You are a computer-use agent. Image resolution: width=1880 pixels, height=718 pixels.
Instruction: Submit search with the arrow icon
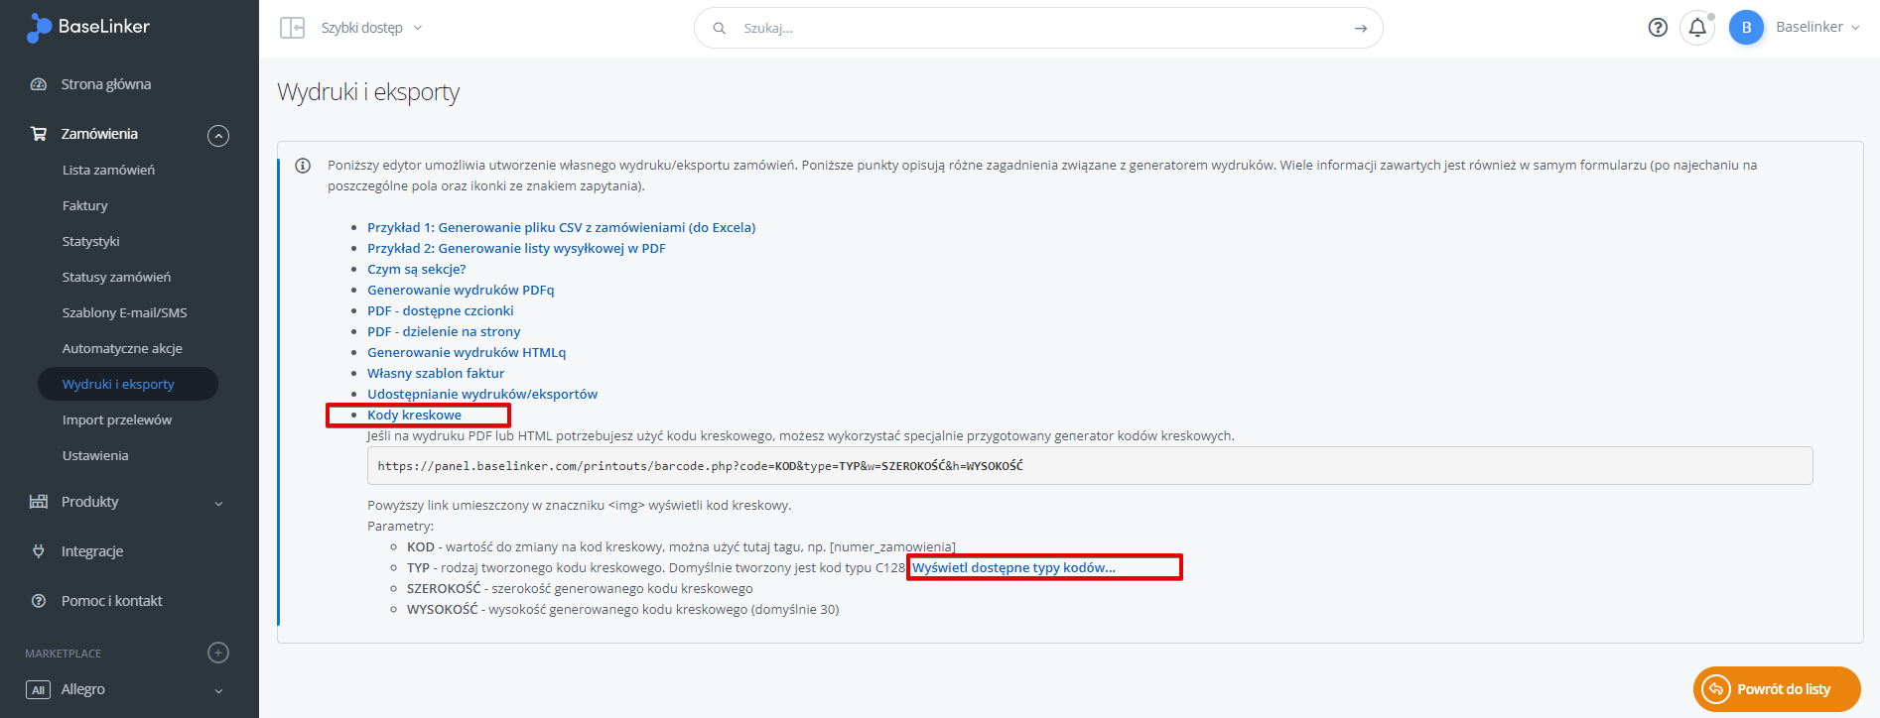tap(1361, 28)
